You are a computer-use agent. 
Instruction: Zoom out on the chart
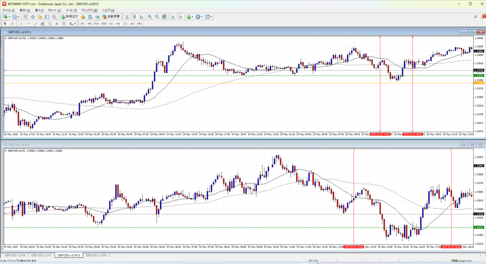click(157, 17)
